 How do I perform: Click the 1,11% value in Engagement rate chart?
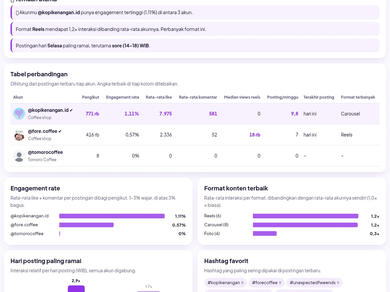pyautogui.click(x=180, y=216)
